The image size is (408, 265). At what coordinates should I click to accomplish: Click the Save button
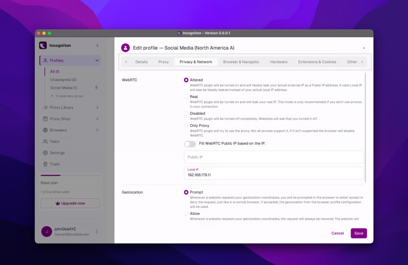(x=359, y=233)
